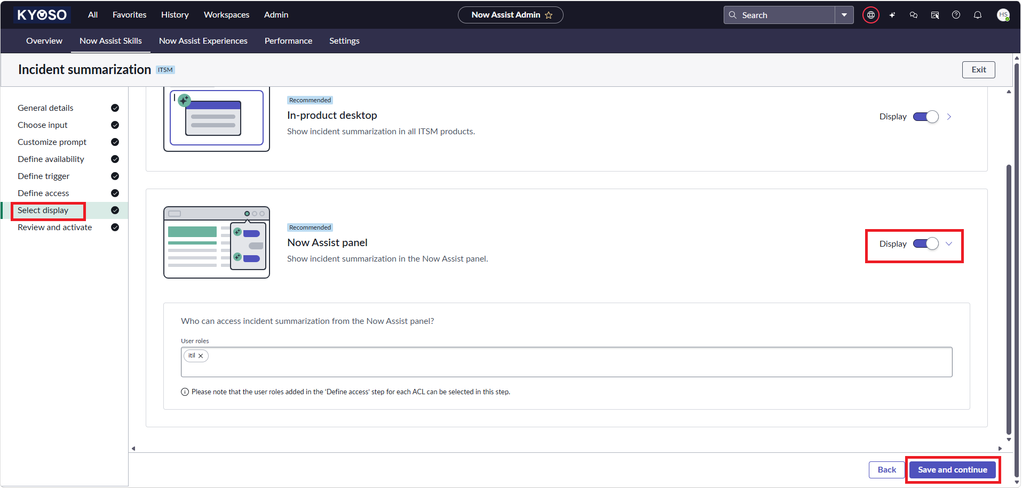Go to the Select display step
This screenshot has height=488, width=1022.
[43, 210]
